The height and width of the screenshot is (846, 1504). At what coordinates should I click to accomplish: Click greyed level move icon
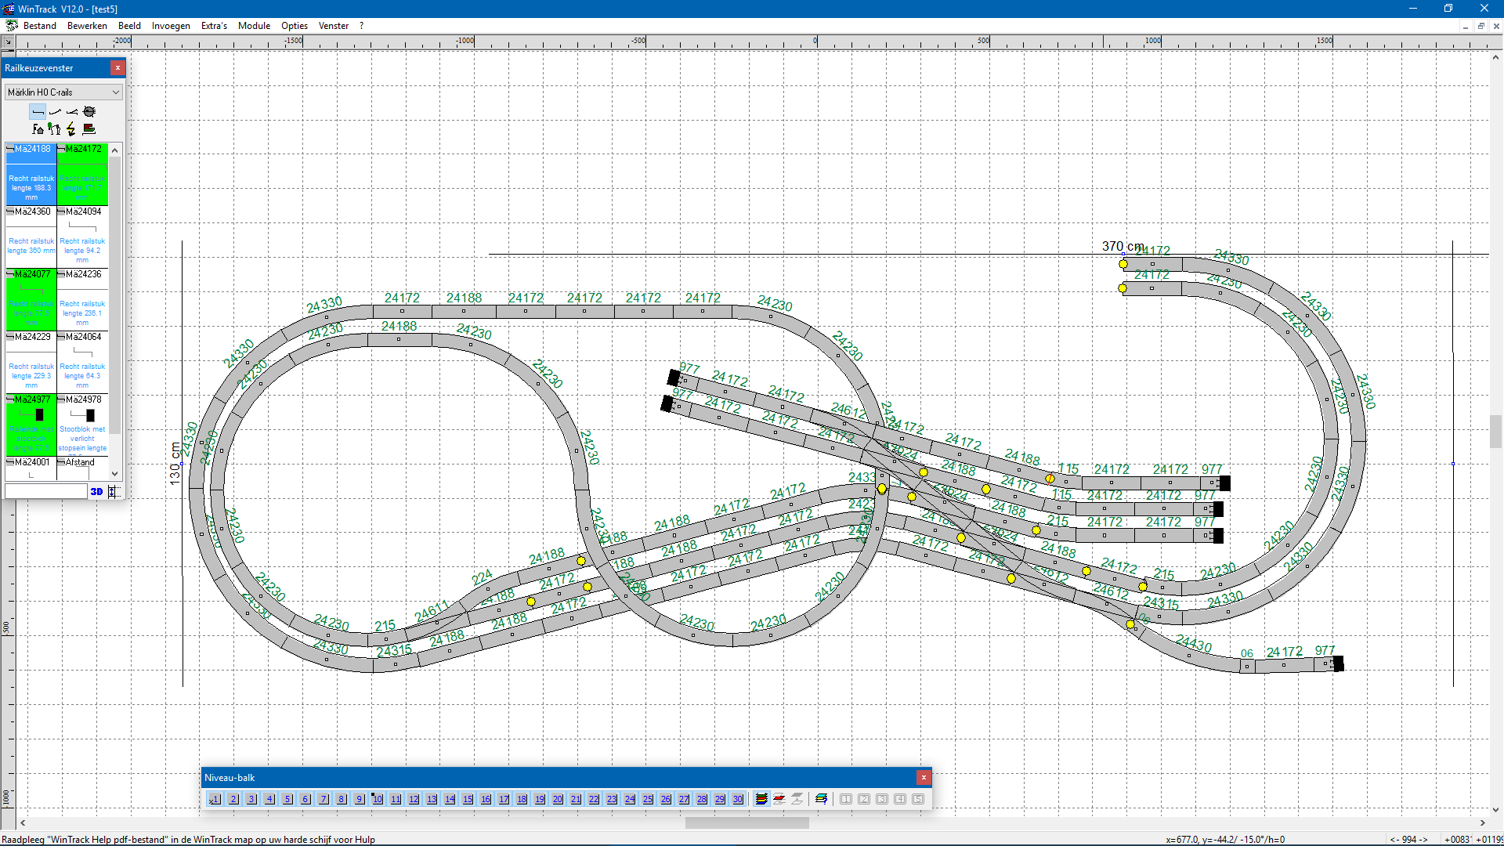pos(797,799)
